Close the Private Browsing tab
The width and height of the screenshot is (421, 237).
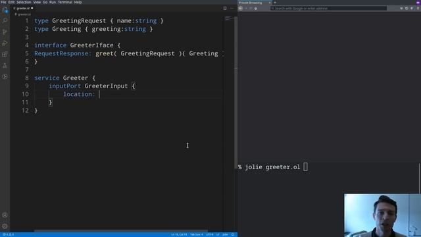click(x=270, y=3)
